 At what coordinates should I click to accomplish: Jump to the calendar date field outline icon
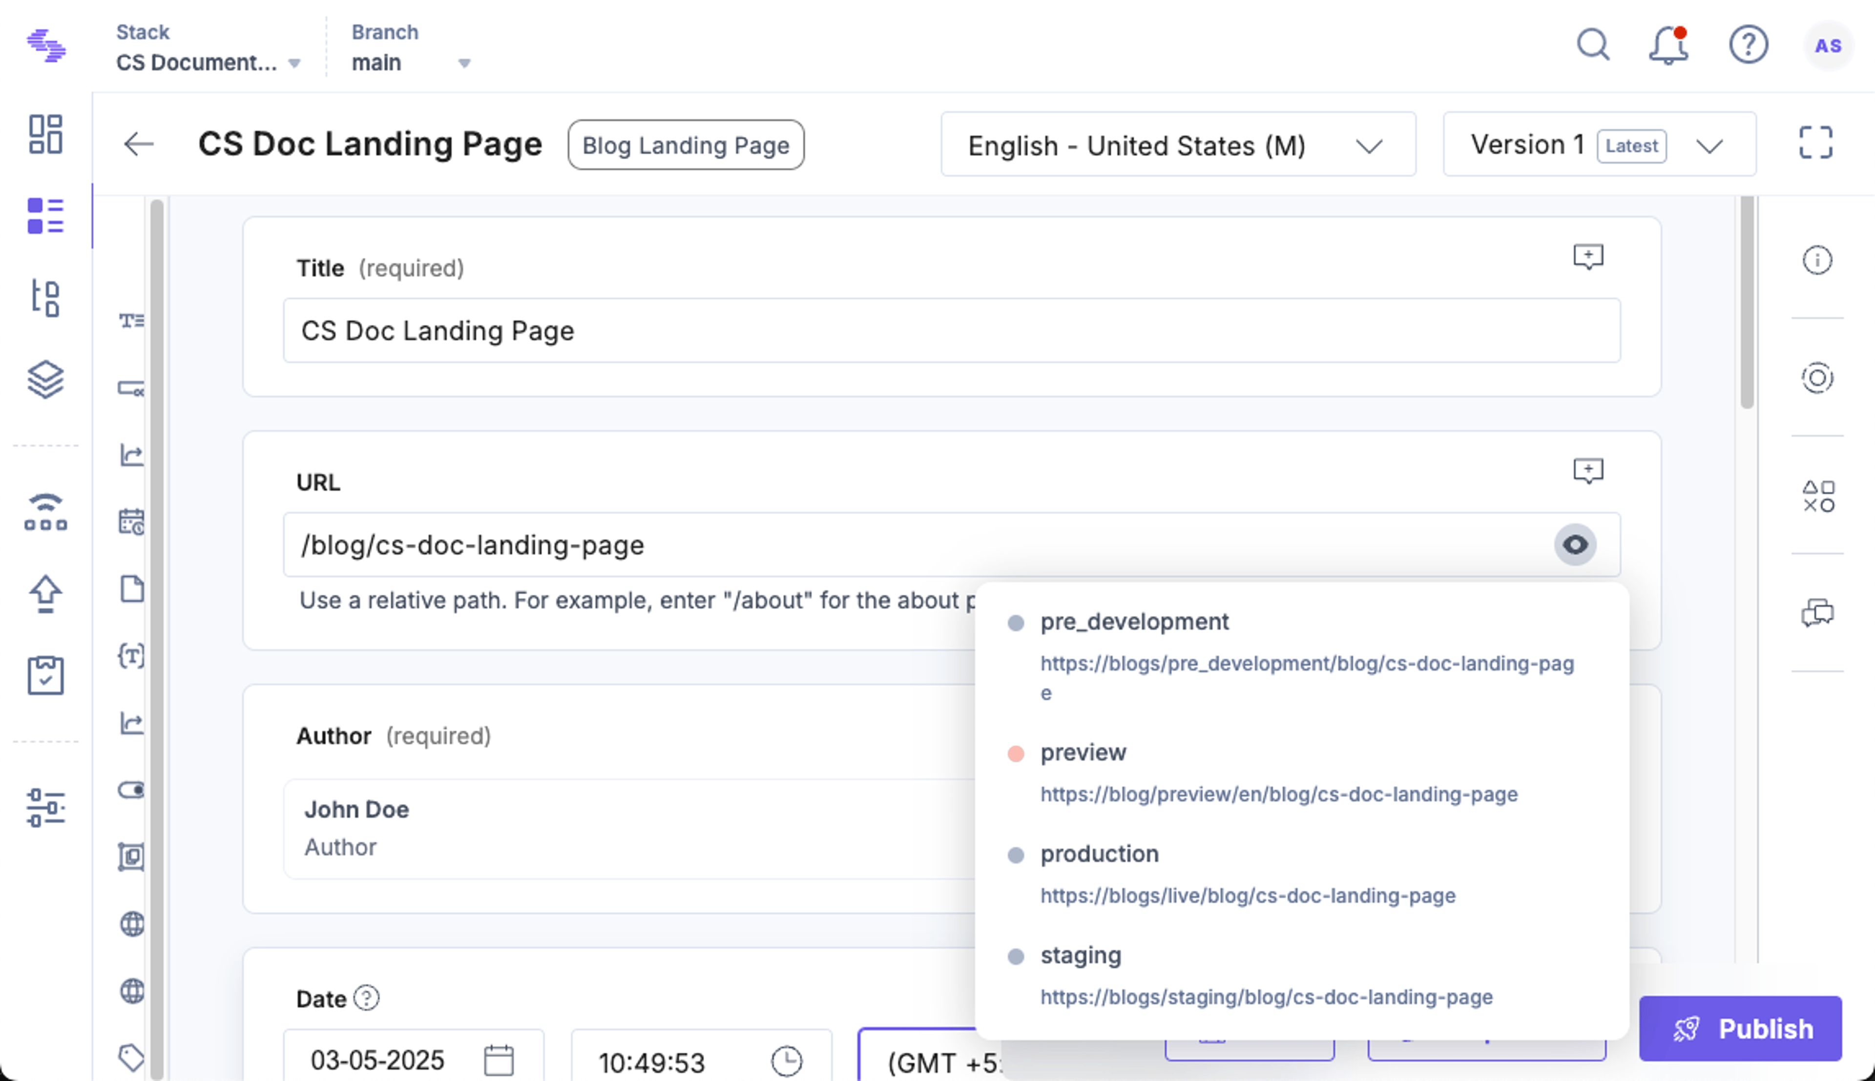click(x=131, y=522)
